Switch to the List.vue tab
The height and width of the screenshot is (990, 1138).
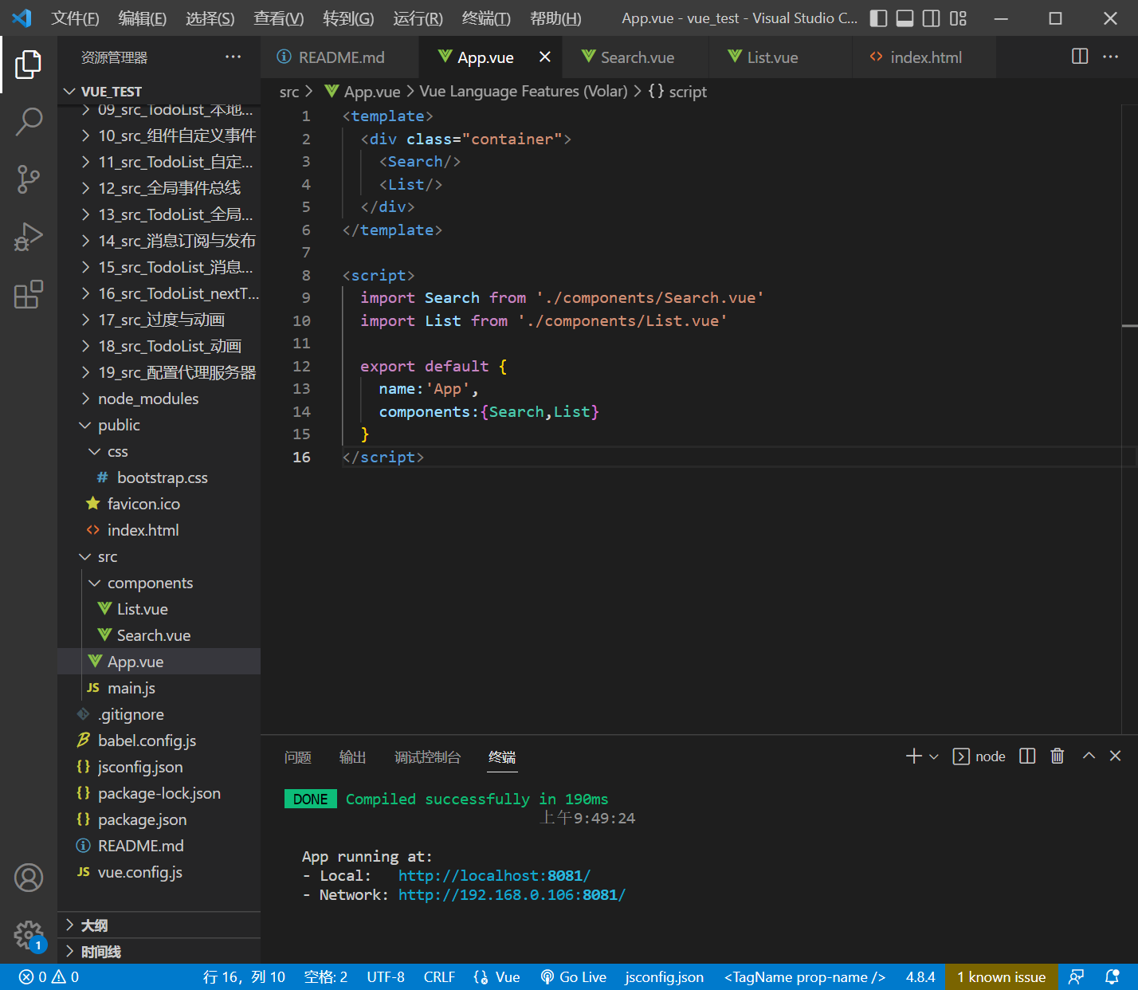click(772, 57)
